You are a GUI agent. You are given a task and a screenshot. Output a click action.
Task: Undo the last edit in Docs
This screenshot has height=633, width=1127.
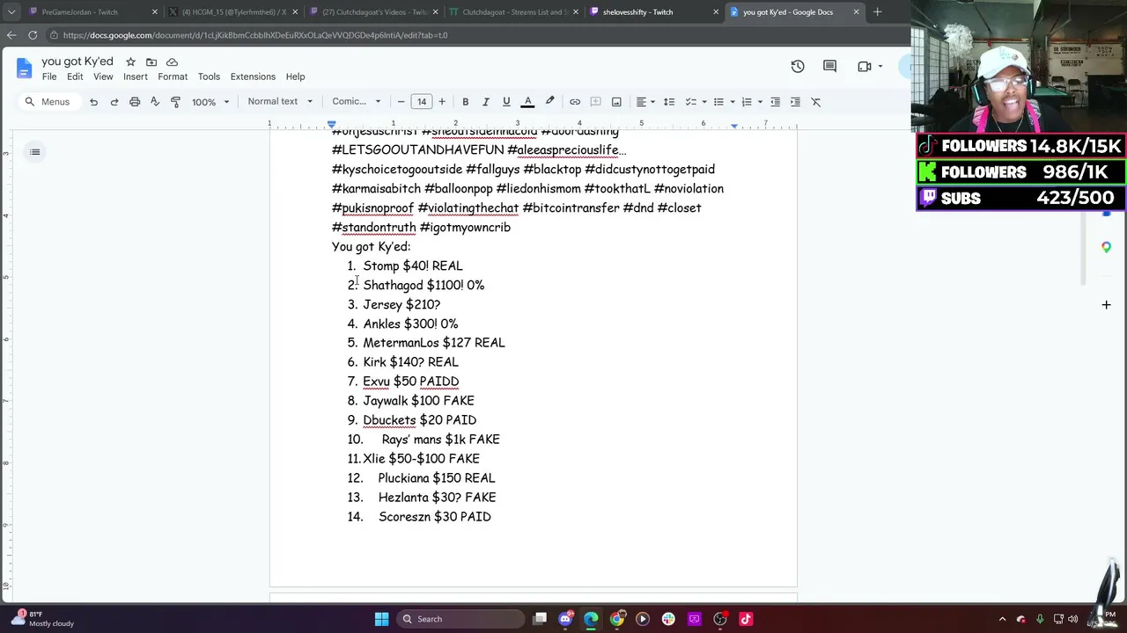point(93,102)
